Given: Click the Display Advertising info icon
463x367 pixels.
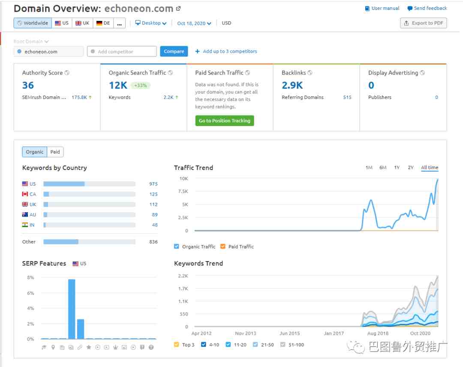Looking at the screenshot, I should click(x=423, y=72).
